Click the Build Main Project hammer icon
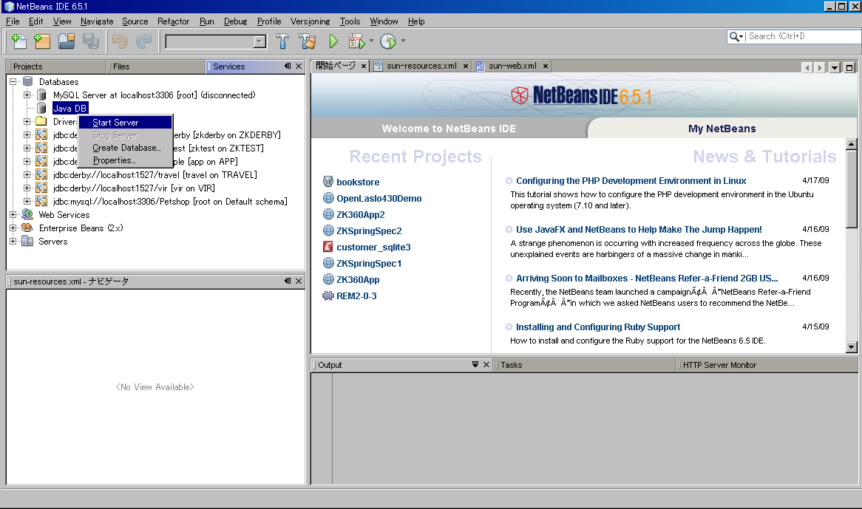 click(x=282, y=41)
